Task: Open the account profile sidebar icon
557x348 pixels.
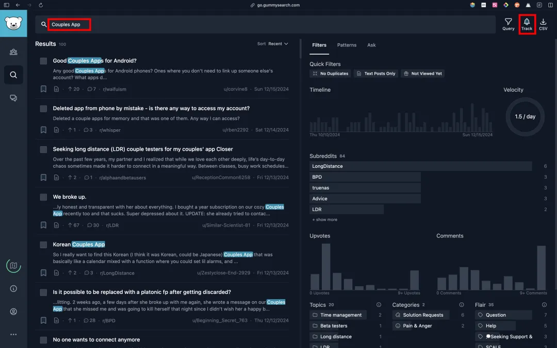Action: [x=13, y=311]
